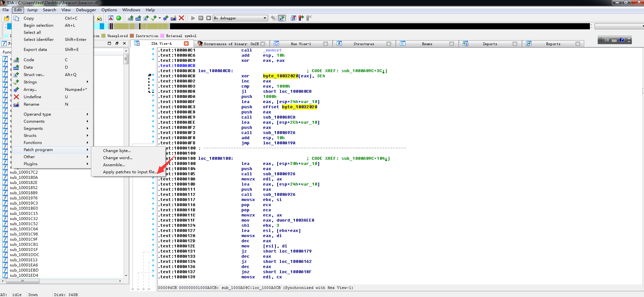Open the Debugger menu in the menu bar
The image size is (644, 297).
[86, 10]
